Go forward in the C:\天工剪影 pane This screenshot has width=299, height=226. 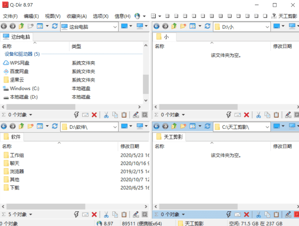[x=165, y=126]
